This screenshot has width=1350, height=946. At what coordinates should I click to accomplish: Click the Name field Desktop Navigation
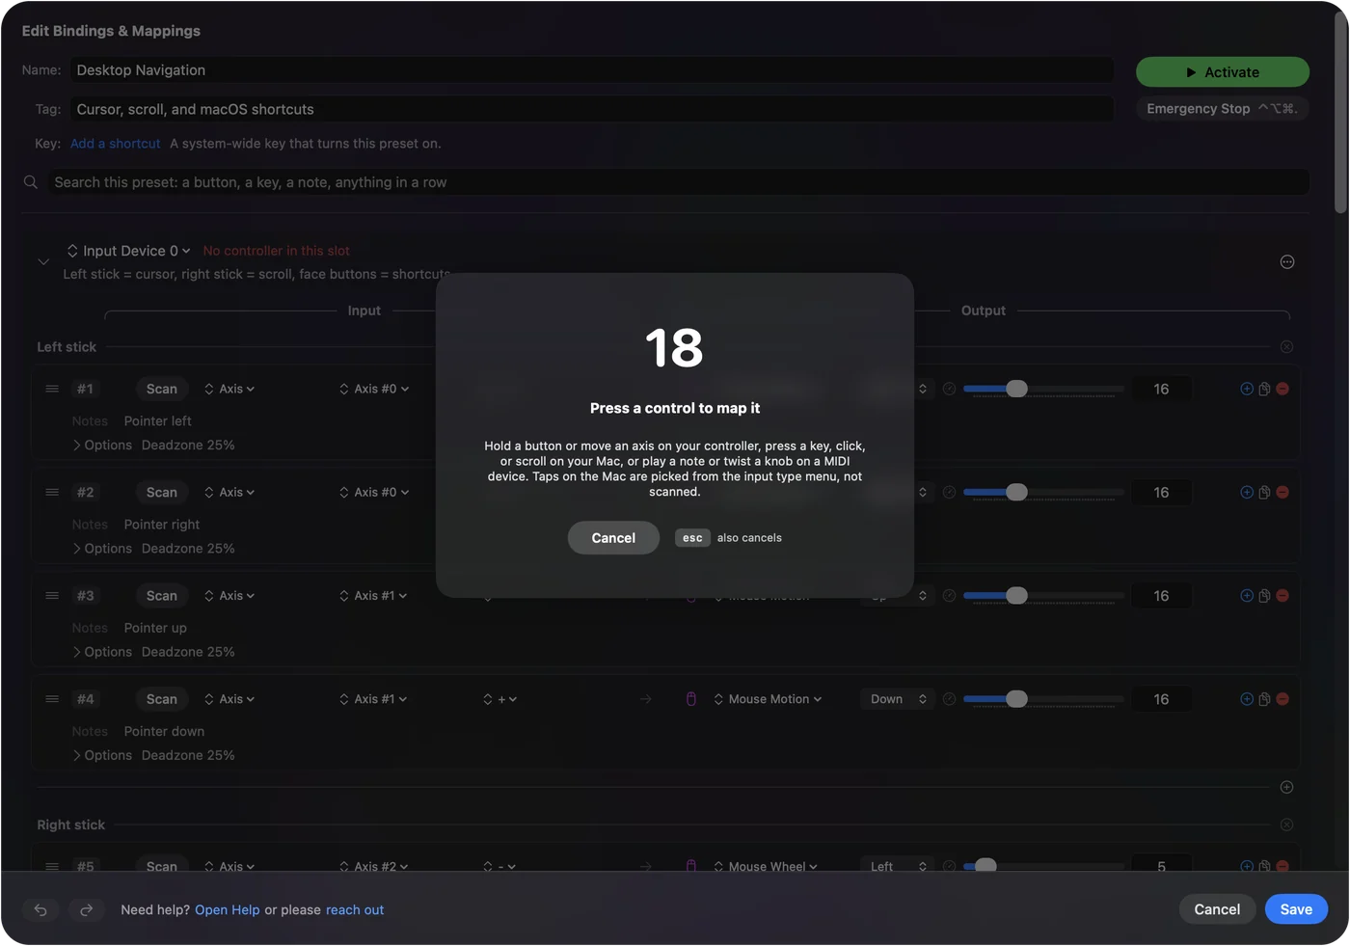point(591,70)
